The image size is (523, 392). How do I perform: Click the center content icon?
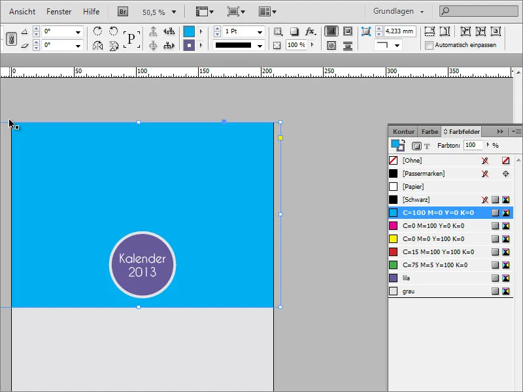[x=496, y=31]
